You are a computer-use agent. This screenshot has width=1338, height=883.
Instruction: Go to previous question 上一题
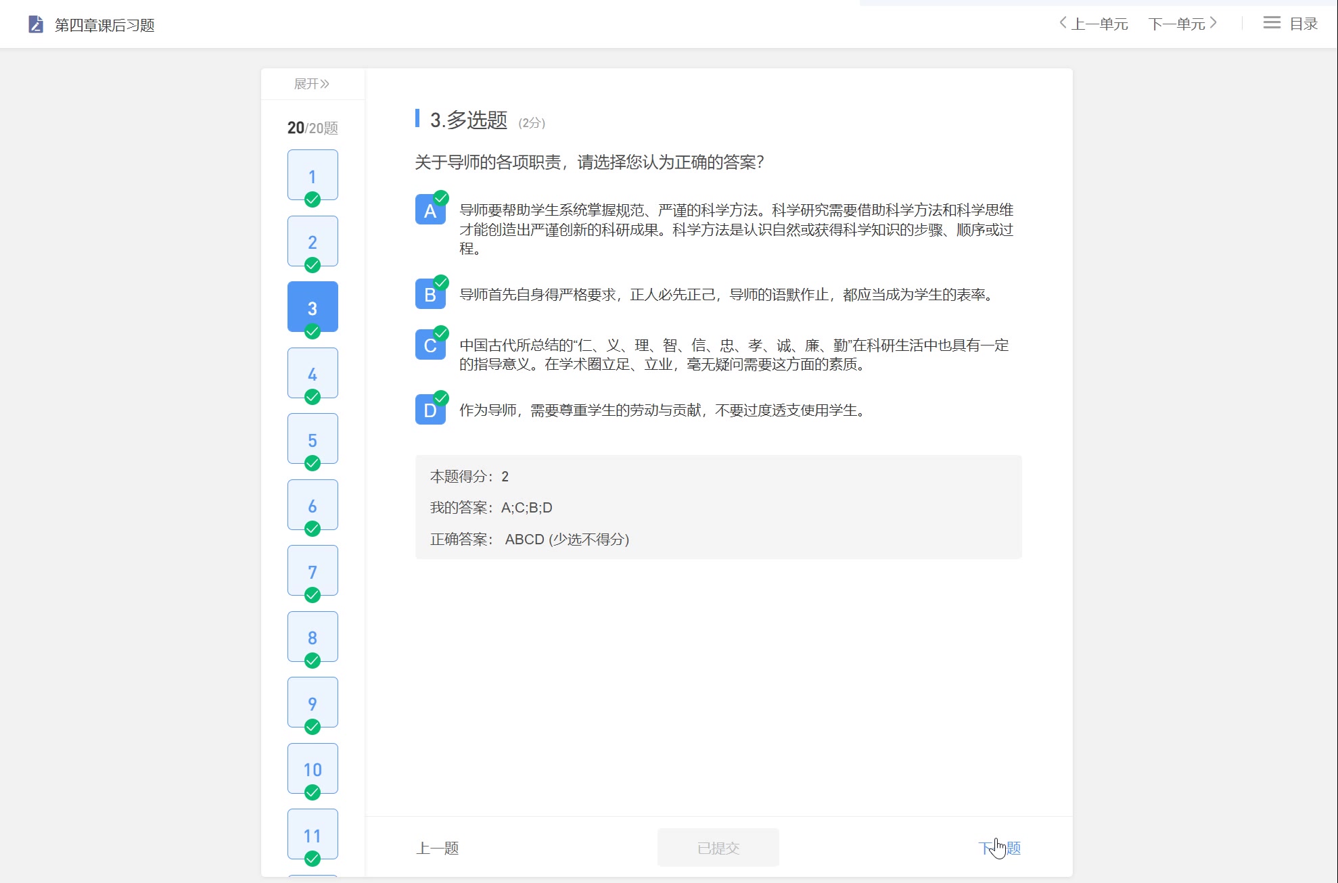click(x=438, y=848)
